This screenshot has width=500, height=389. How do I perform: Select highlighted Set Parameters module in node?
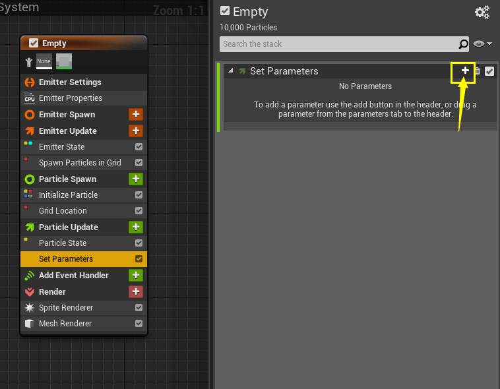tap(84, 259)
